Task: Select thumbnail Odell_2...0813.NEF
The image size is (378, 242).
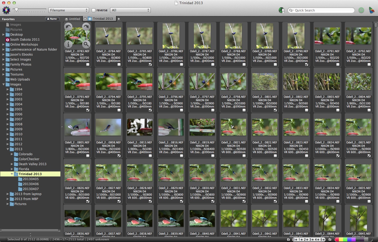Action: click(x=140, y=127)
